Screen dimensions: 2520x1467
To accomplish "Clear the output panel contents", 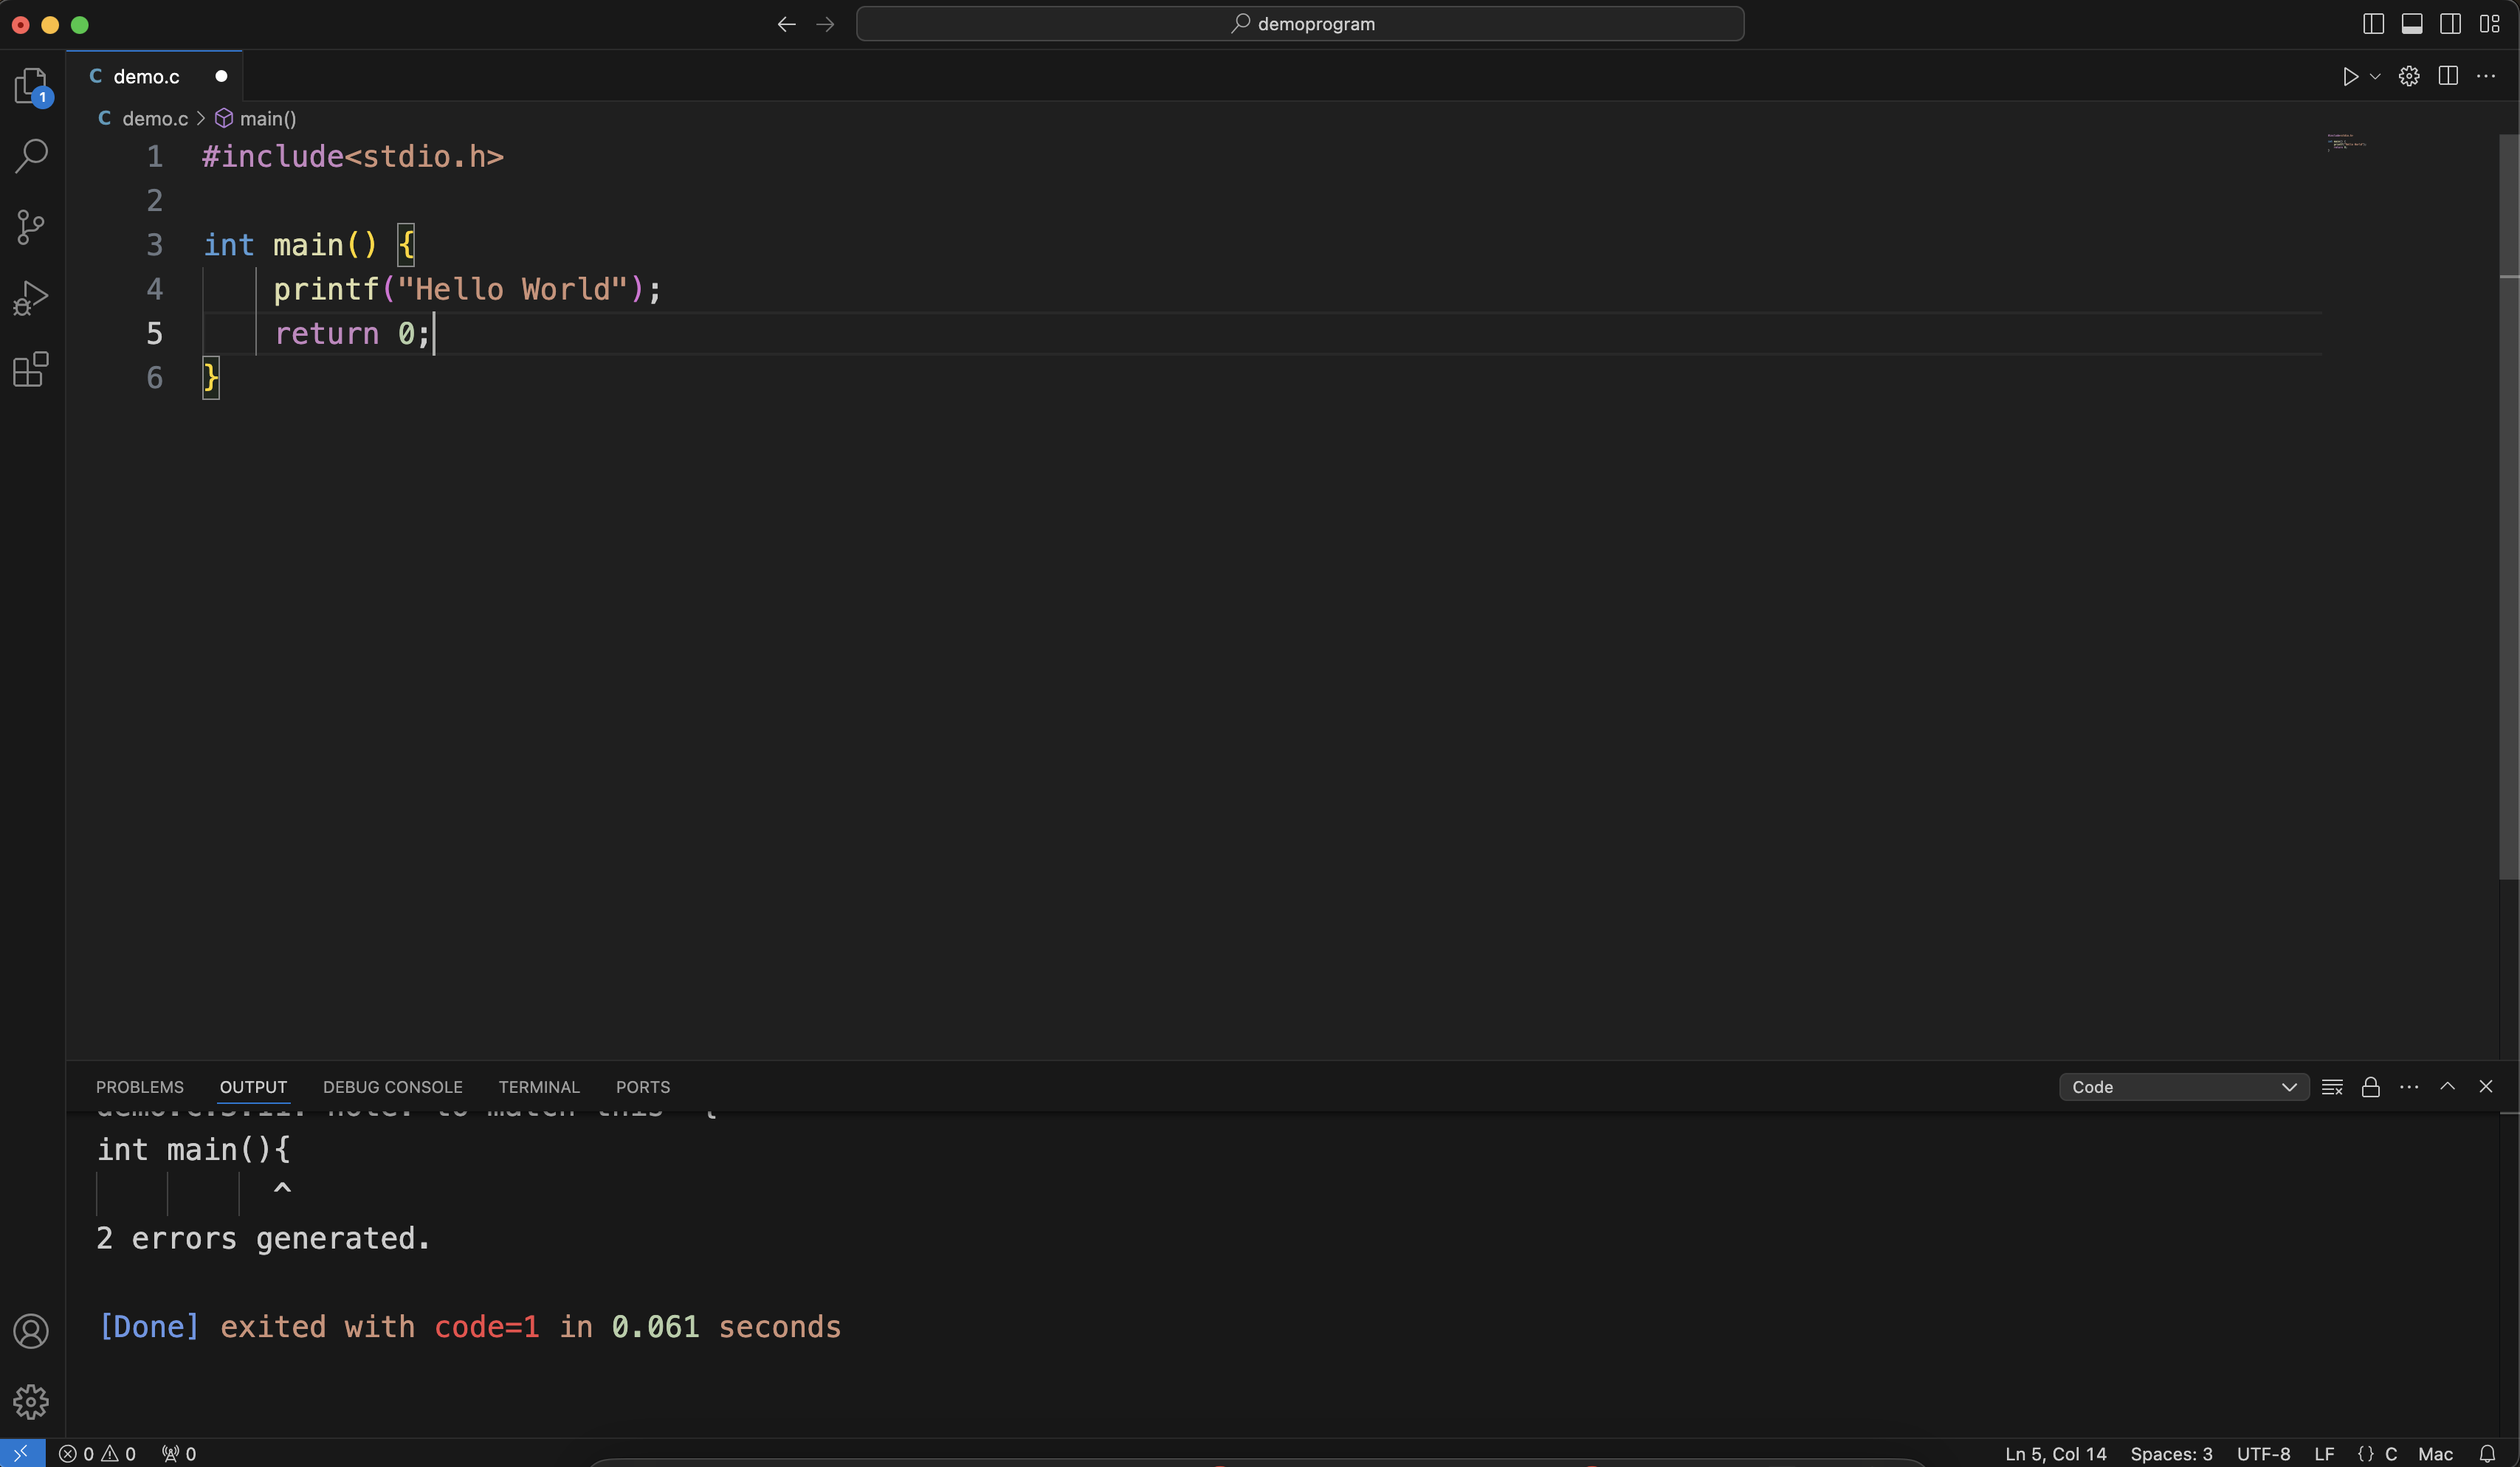I will click(x=2332, y=1087).
